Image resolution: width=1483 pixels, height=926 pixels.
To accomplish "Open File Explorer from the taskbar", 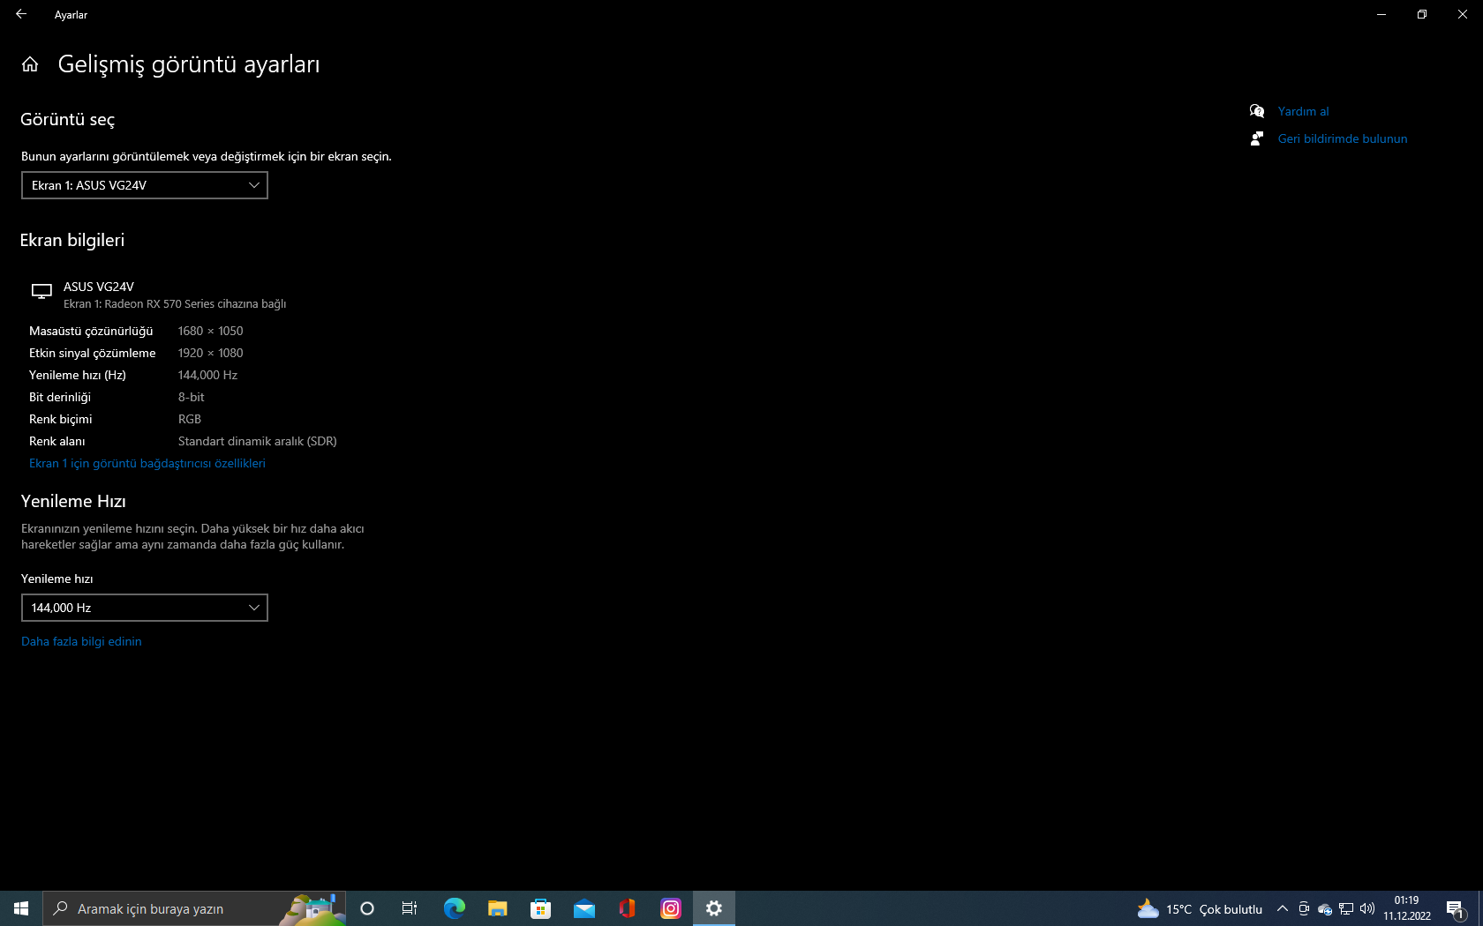I will pos(497,908).
